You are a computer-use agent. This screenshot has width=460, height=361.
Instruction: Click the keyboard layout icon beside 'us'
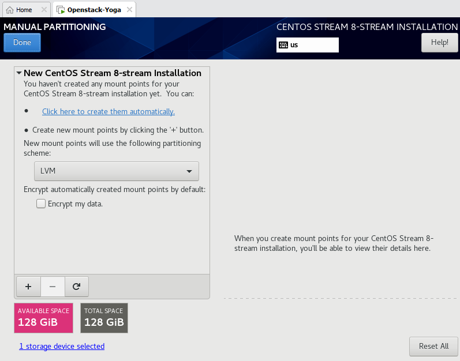[x=283, y=45]
